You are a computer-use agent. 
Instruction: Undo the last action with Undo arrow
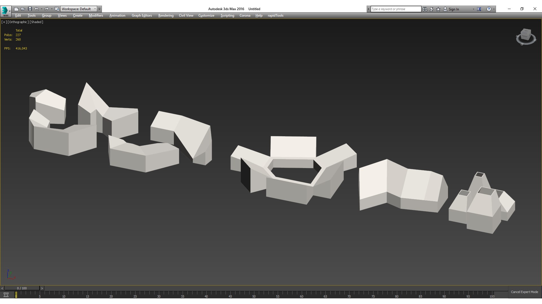click(37, 9)
